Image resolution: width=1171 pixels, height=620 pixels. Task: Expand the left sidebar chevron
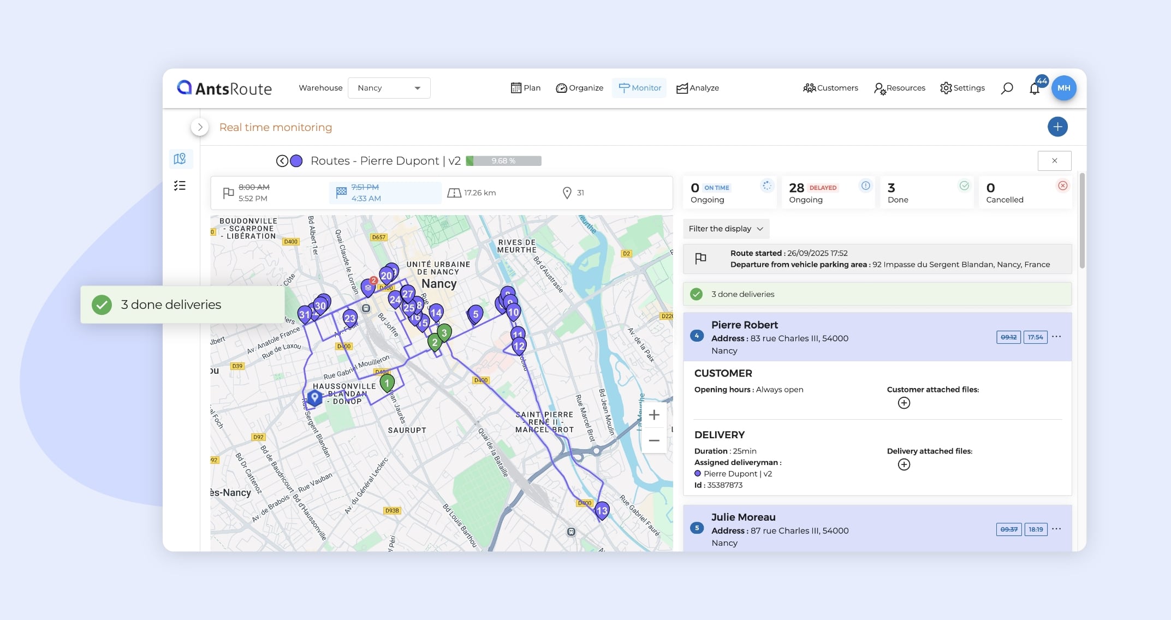[200, 127]
